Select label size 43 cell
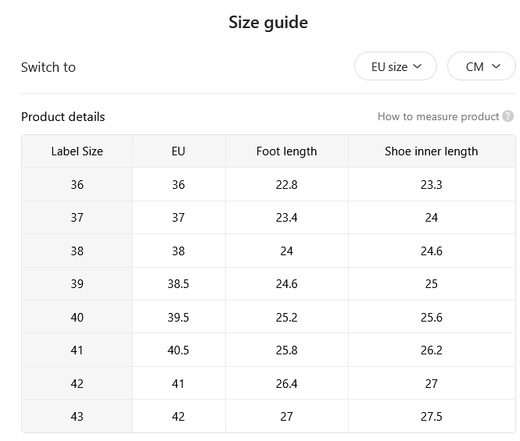Screen dimensions: 520x441 (x=77, y=416)
